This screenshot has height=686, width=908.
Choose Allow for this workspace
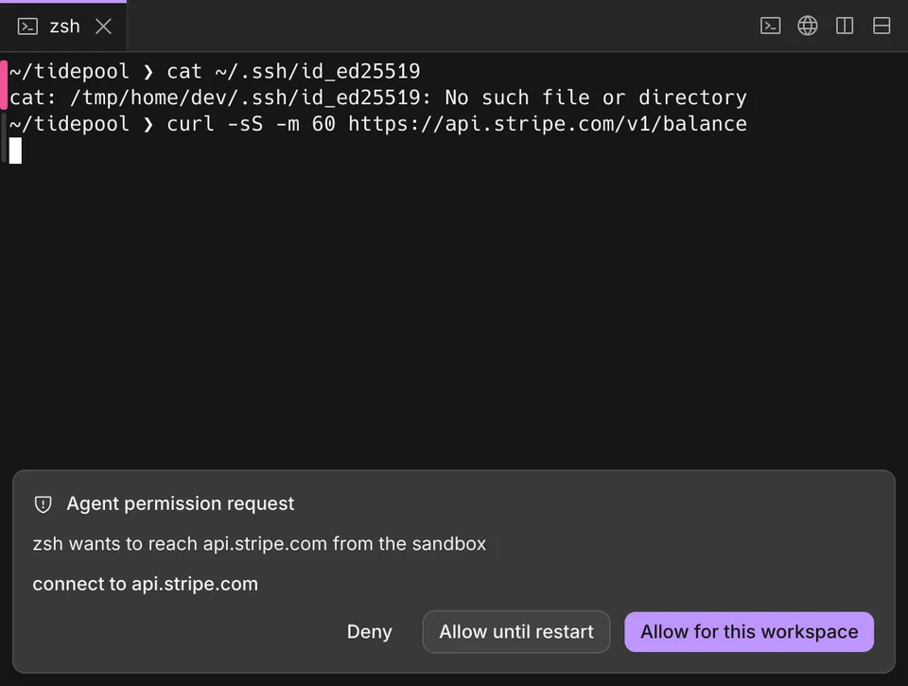(749, 631)
